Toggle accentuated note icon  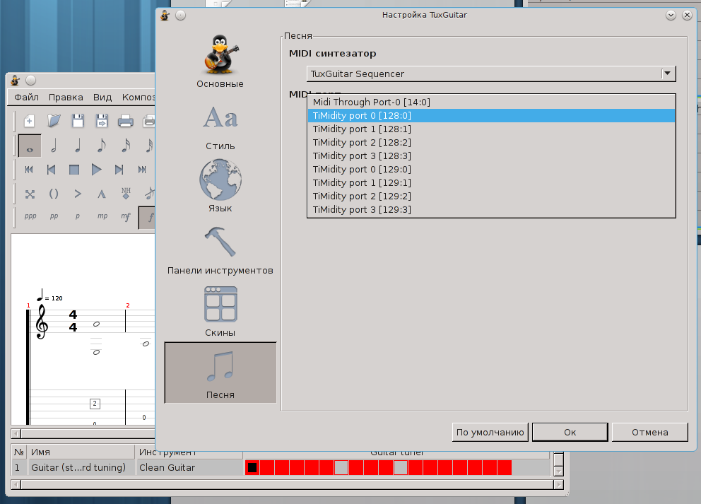coord(78,194)
